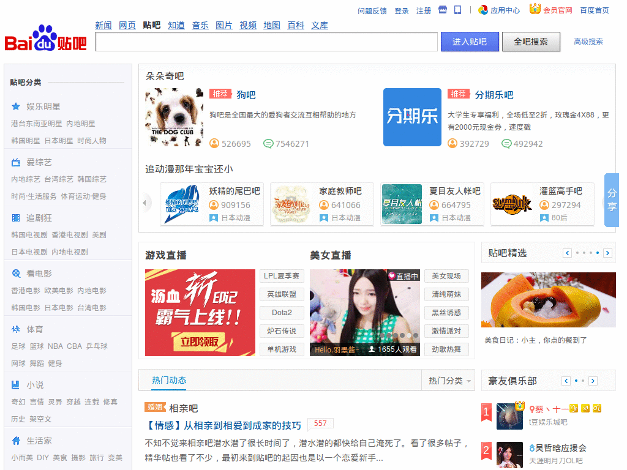The height and width of the screenshot is (470, 627).
Task: Select first dot in 豪友俱乐部 pager
Action: coord(576,381)
